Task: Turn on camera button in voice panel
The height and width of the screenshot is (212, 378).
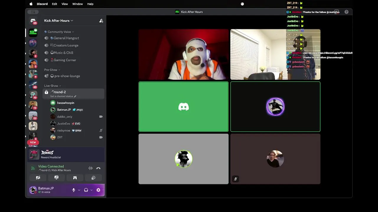Action: (x=38, y=178)
